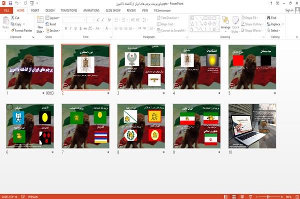300x199 pixels.
Task: Click the Align Text button
Action: 165,24
